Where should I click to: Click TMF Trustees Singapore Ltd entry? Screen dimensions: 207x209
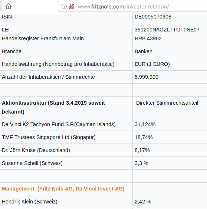(49, 137)
